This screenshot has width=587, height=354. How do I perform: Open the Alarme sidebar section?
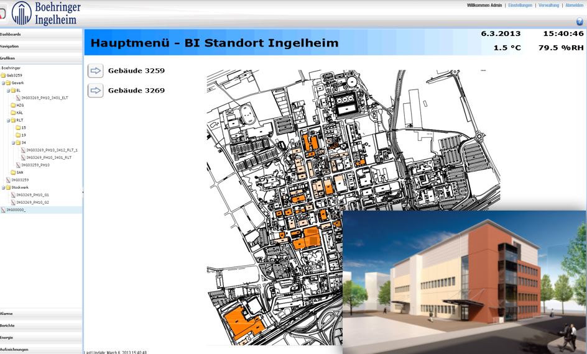(x=41, y=314)
